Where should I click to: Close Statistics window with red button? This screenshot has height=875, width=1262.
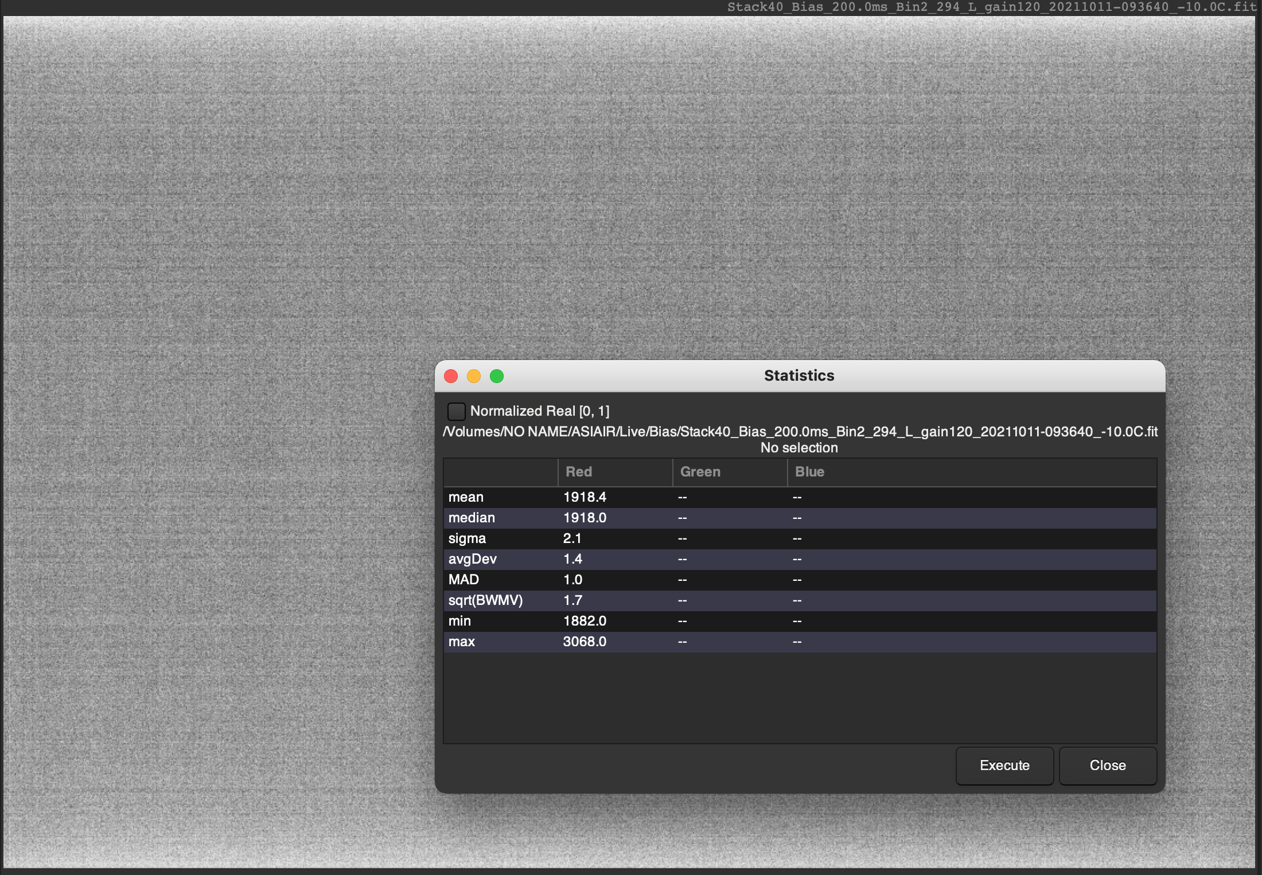[x=451, y=376]
